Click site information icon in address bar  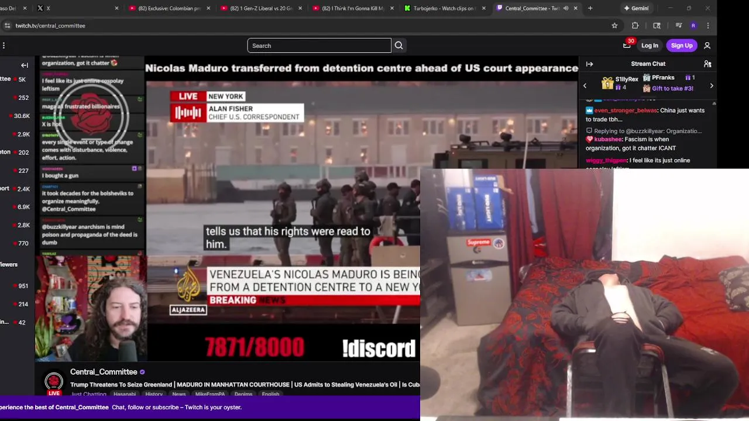click(x=7, y=26)
